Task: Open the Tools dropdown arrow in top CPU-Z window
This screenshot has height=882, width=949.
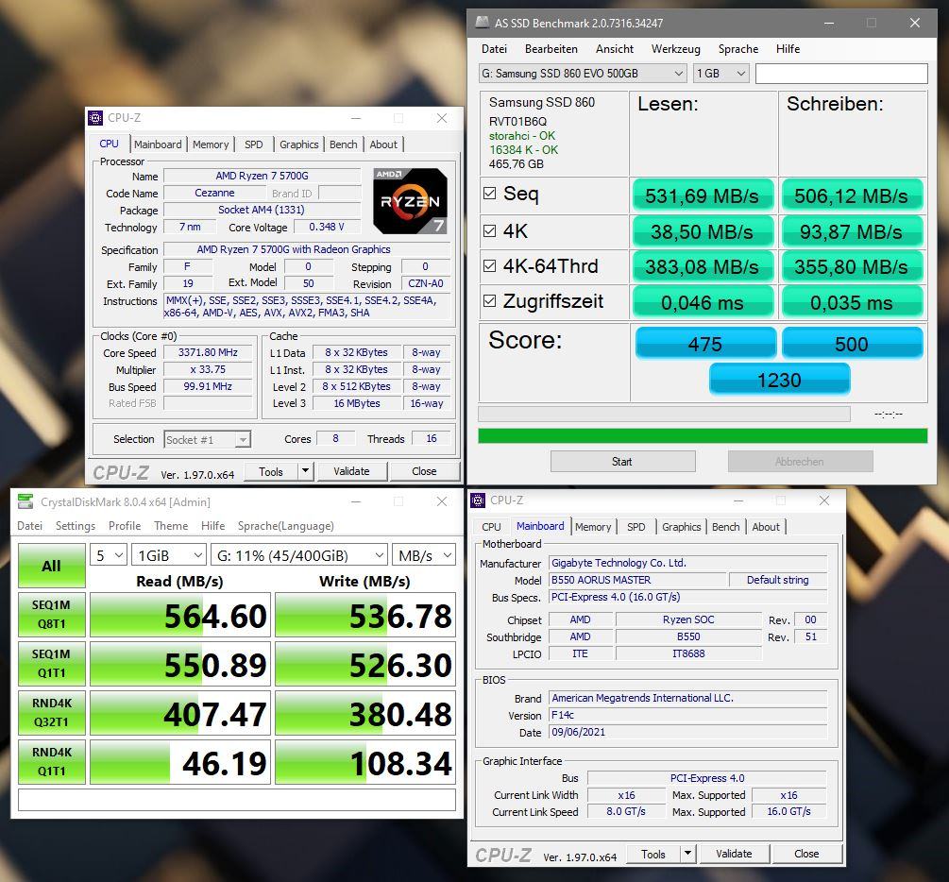Action: click(x=305, y=471)
